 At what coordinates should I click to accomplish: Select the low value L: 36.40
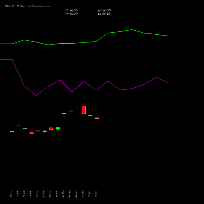pos(104,14)
